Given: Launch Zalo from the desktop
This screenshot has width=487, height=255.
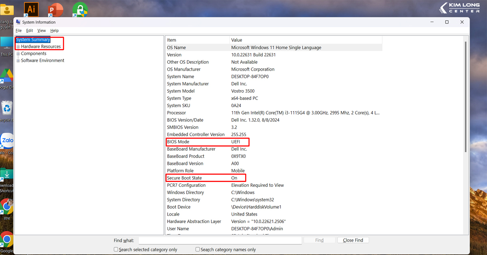Looking at the screenshot, I should click(x=7, y=140).
